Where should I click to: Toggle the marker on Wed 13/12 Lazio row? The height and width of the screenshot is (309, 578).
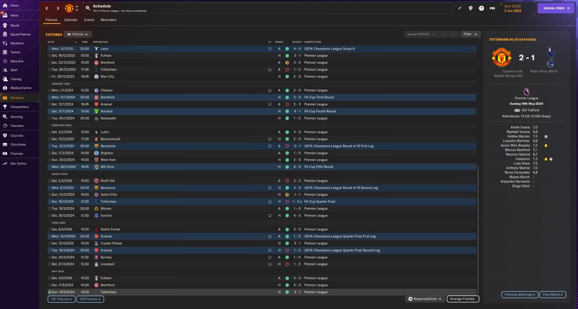pyautogui.click(x=49, y=49)
